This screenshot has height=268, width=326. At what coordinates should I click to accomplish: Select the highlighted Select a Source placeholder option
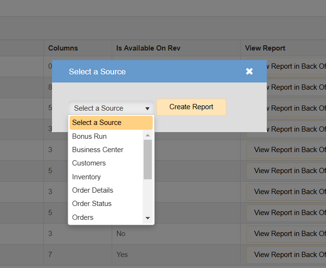coord(97,123)
